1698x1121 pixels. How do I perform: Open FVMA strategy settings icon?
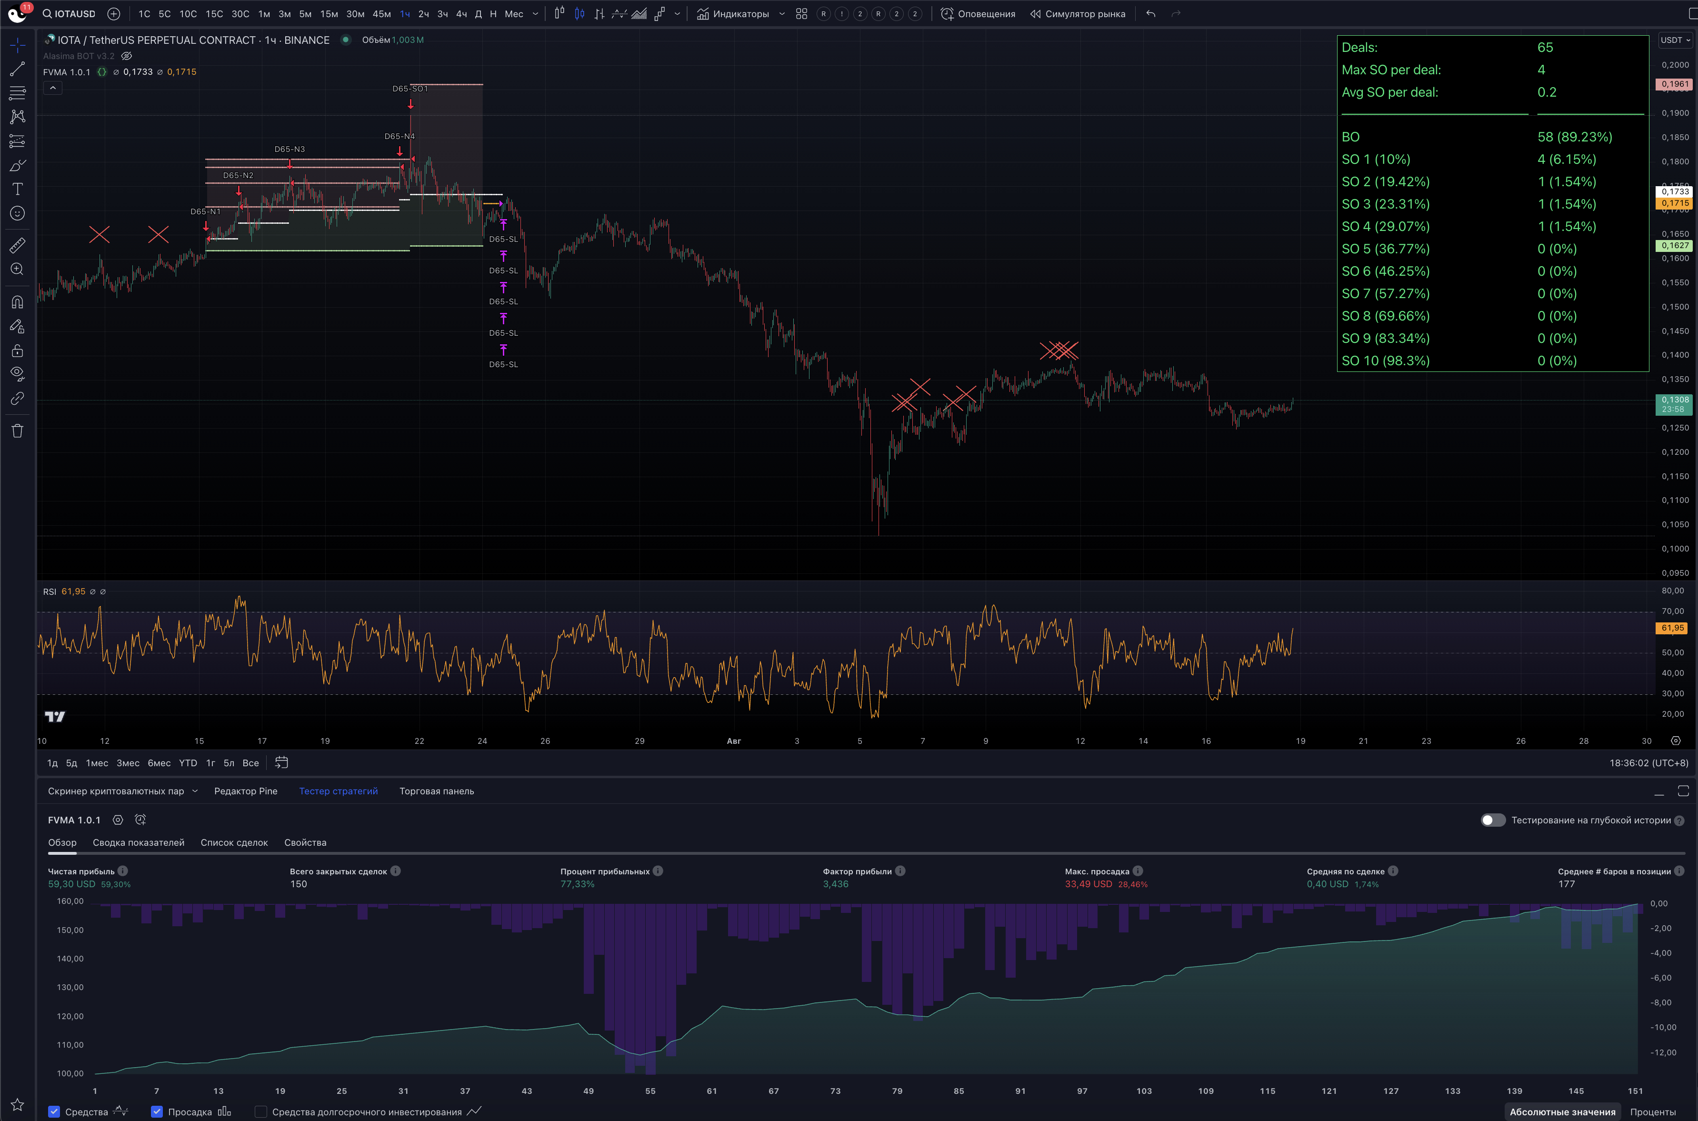(118, 820)
